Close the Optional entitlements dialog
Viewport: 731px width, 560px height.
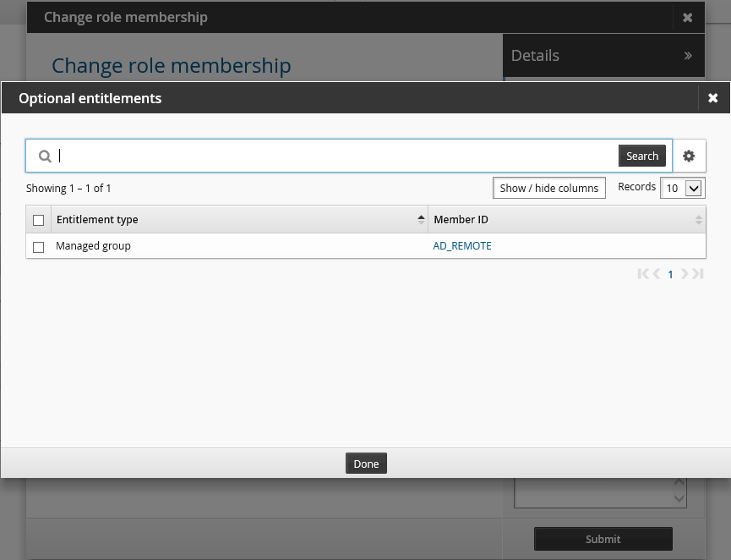[712, 98]
